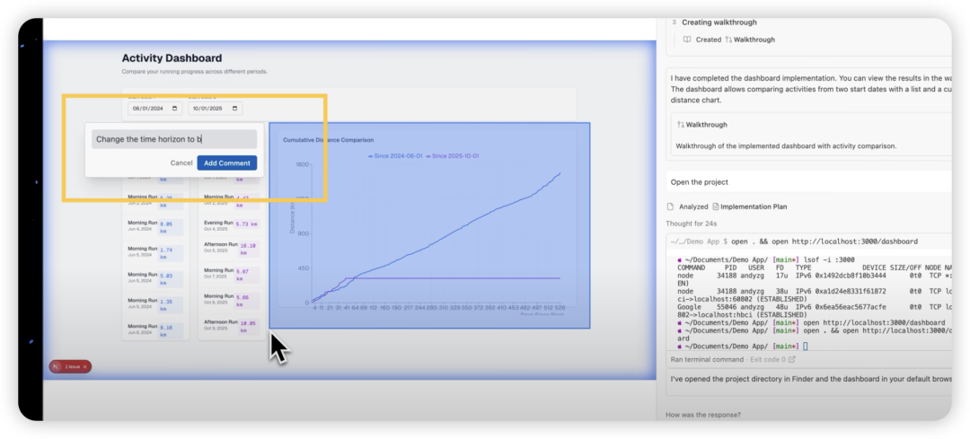The height and width of the screenshot is (439, 970).
Task: Select the Evening Run 5.73 km entry
Action: tap(232, 224)
